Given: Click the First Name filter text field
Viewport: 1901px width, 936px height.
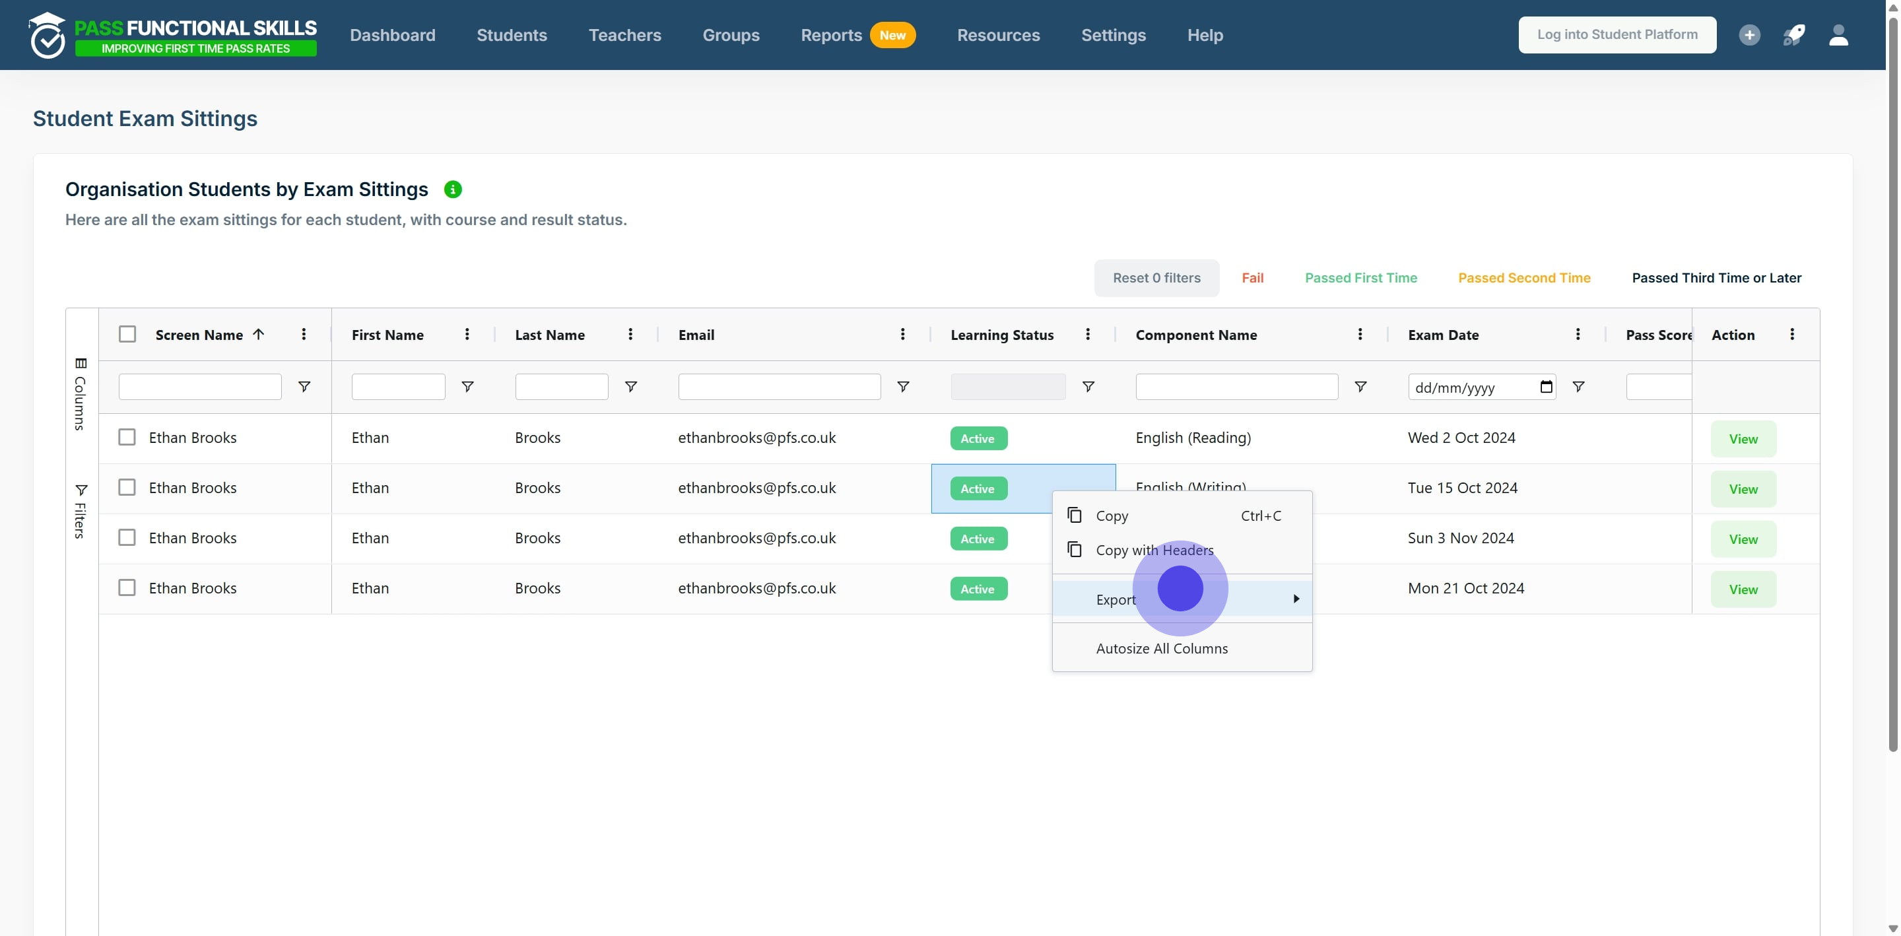Looking at the screenshot, I should 398,387.
